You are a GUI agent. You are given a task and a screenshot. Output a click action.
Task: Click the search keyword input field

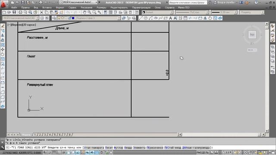pos(188,3)
